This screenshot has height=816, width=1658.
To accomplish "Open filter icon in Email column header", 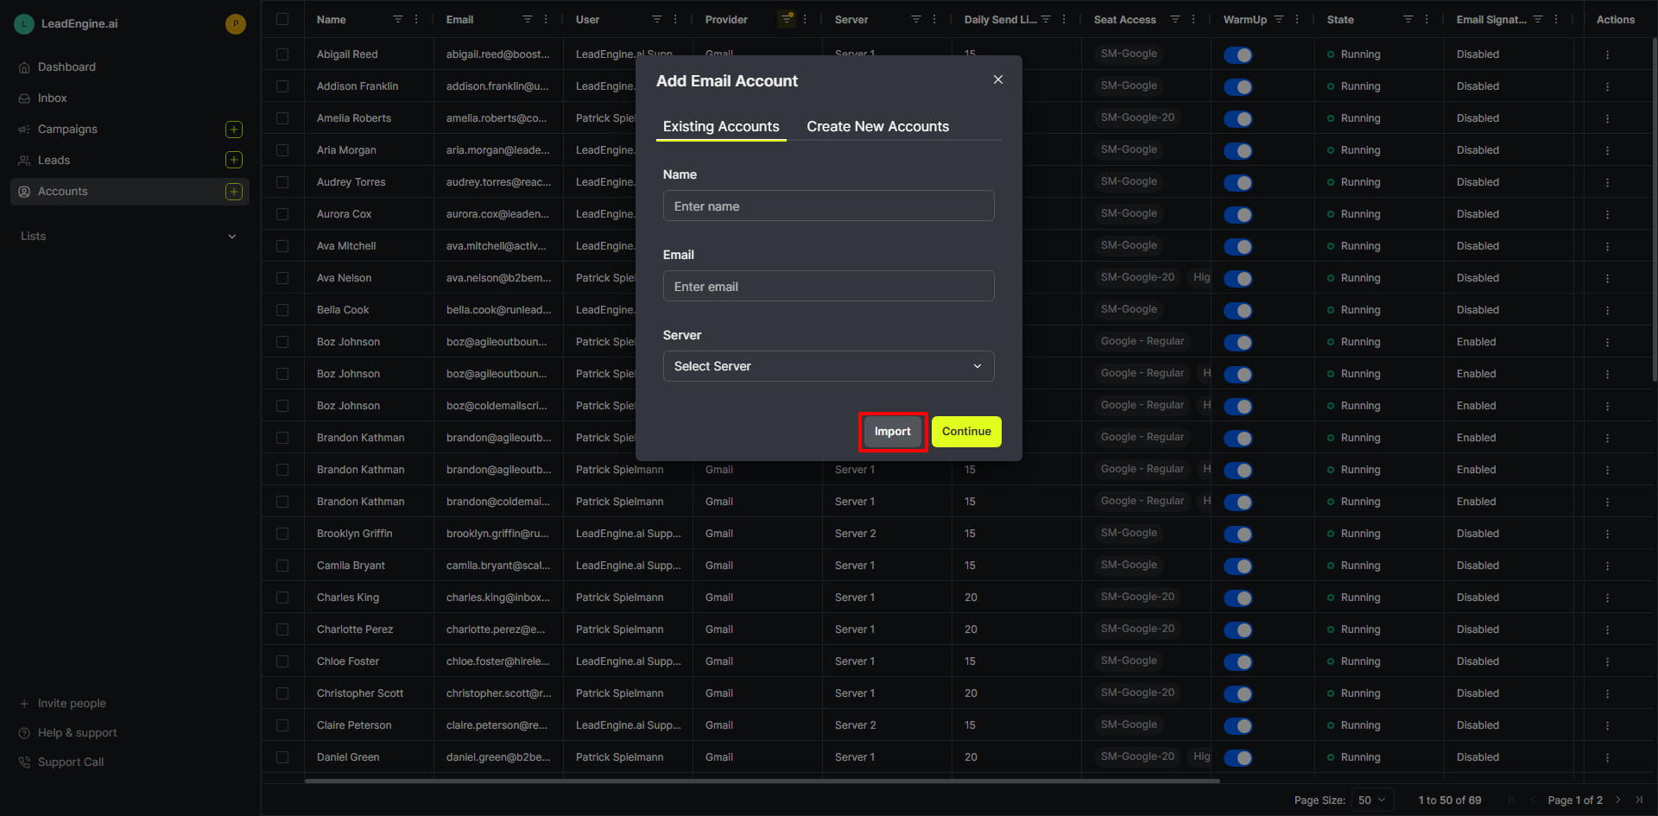I will (528, 19).
